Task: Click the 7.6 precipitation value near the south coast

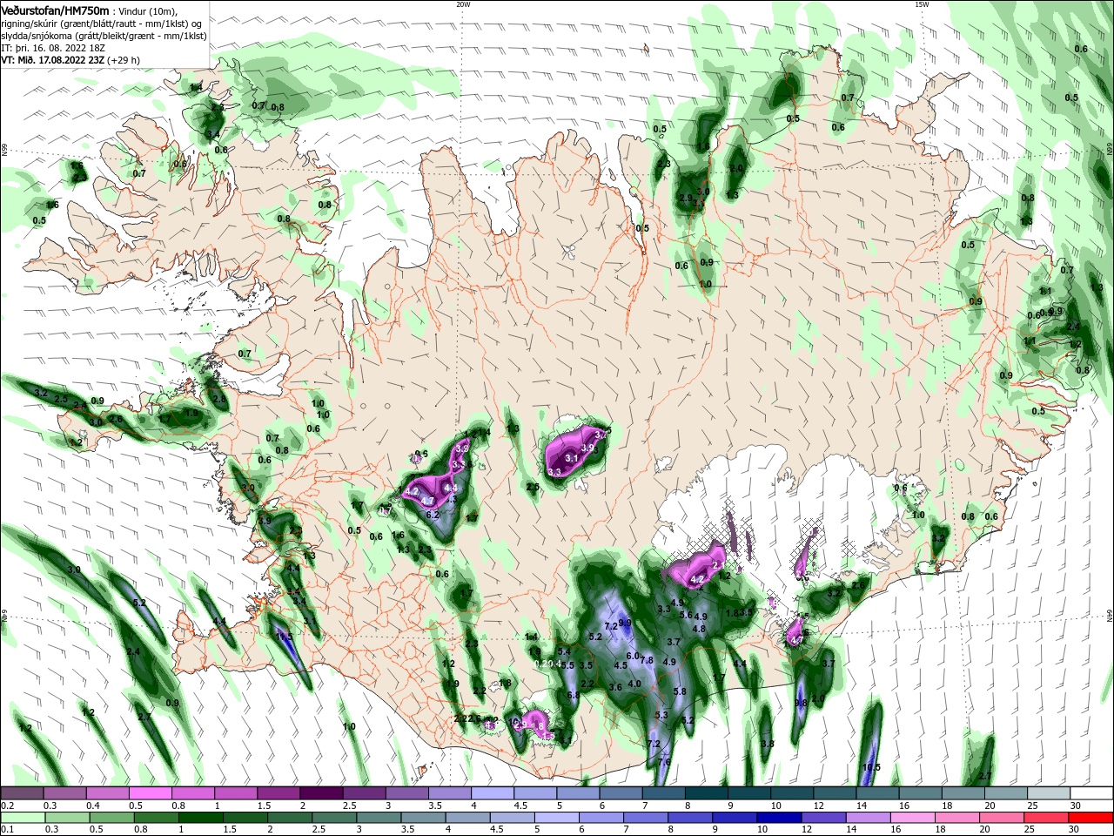Action: 664,762
